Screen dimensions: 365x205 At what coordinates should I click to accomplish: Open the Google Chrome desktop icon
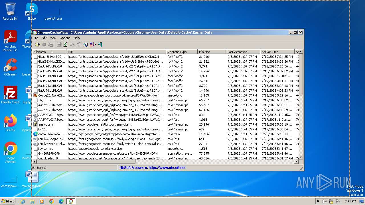tap(10, 153)
